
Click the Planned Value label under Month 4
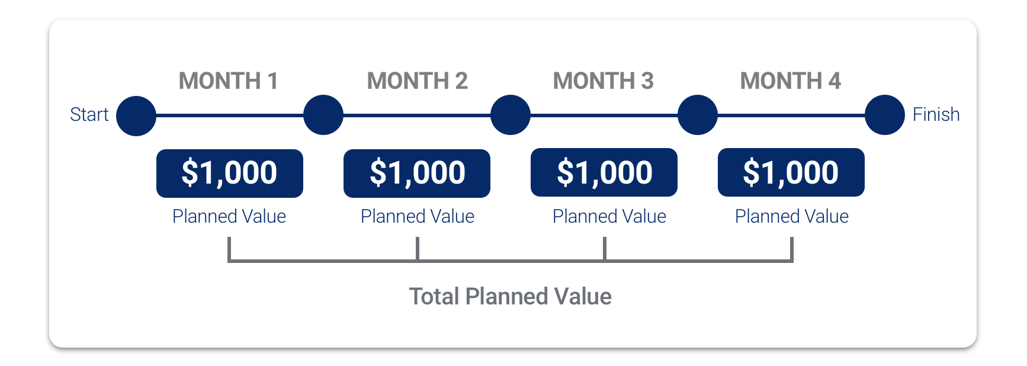pos(792,216)
